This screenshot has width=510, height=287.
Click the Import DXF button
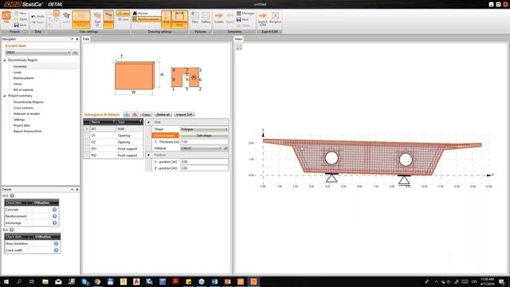tap(184, 115)
